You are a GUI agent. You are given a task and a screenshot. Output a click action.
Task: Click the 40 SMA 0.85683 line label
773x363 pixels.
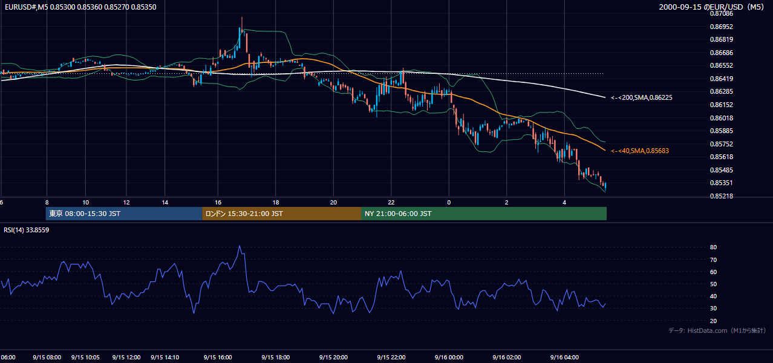tap(639, 151)
